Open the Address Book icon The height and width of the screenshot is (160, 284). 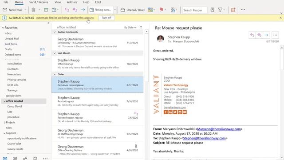coord(212,10)
